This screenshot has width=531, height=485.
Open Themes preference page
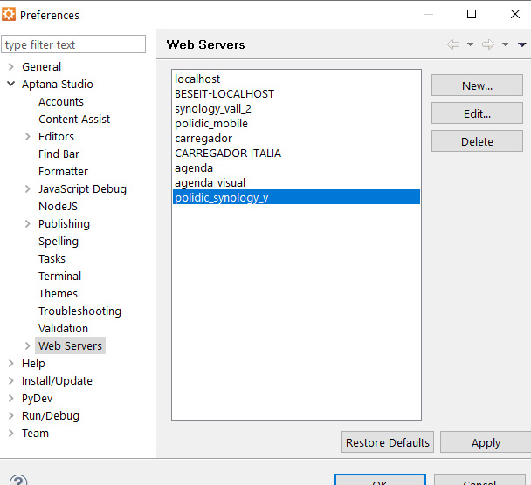(58, 294)
